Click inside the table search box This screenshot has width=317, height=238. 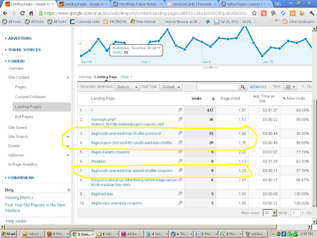(218, 87)
